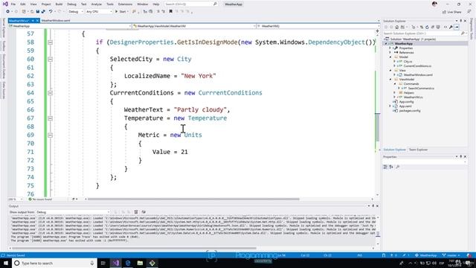
Task: Select the Solution Explorer tab
Action: tap(394, 150)
